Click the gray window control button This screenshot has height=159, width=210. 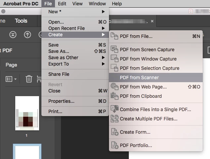pyautogui.click(x=3, y=11)
